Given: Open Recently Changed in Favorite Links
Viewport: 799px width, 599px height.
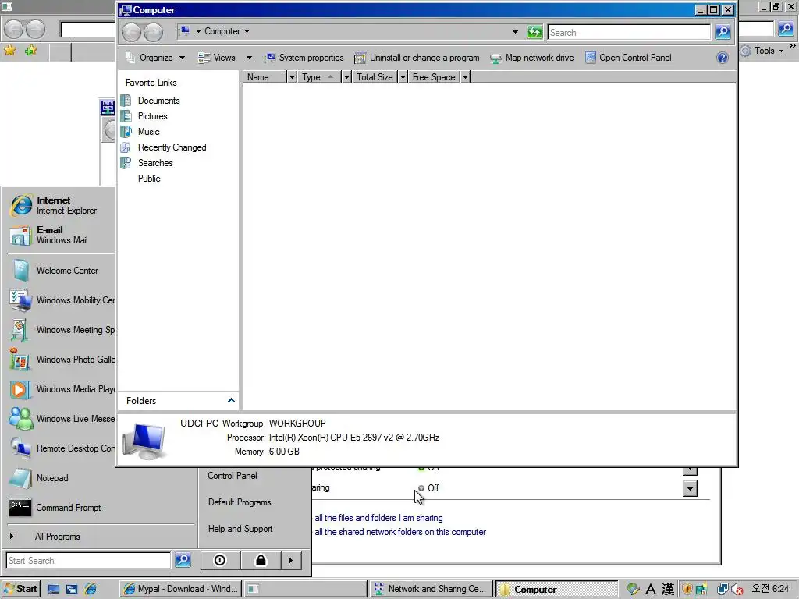Looking at the screenshot, I should coord(172,147).
